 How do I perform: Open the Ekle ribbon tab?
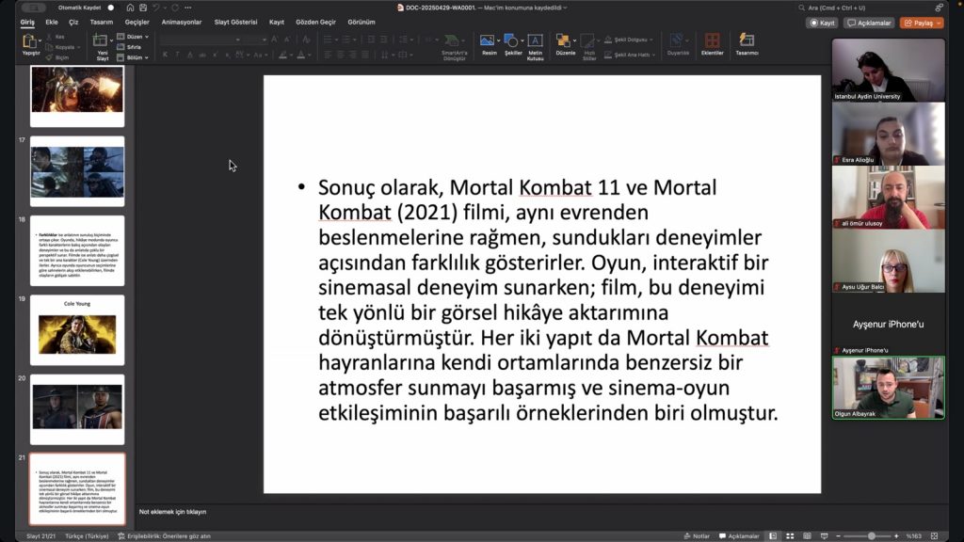(52, 23)
